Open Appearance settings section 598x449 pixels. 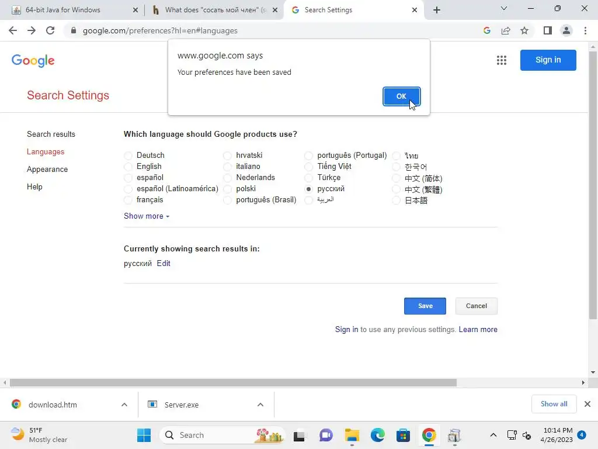[47, 169]
